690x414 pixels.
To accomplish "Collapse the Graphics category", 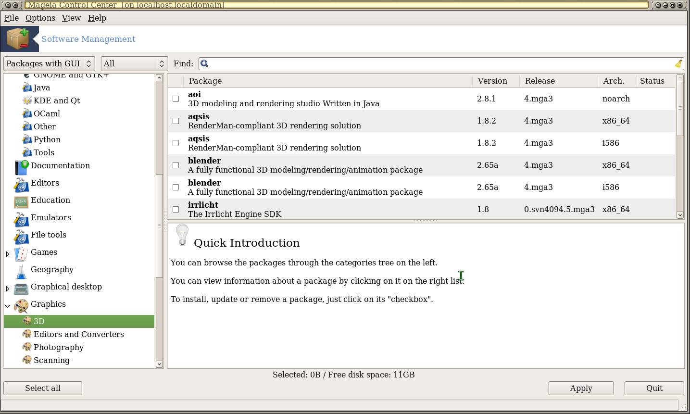I will coord(8,306).
